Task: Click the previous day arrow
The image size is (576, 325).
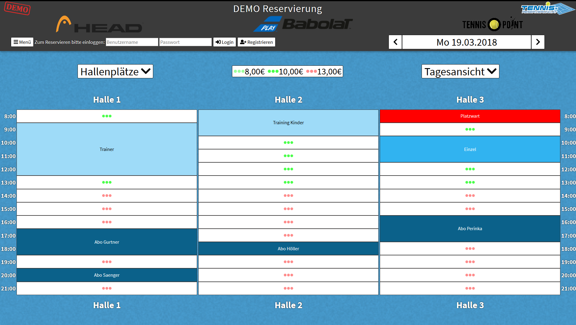Action: [x=395, y=42]
